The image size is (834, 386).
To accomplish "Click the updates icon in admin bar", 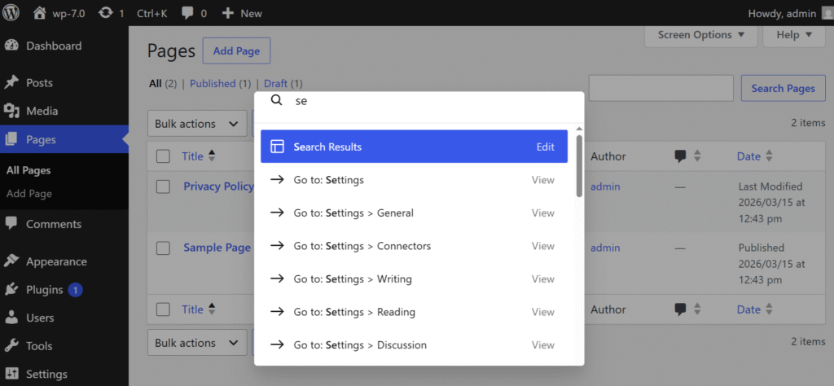I will pos(106,13).
